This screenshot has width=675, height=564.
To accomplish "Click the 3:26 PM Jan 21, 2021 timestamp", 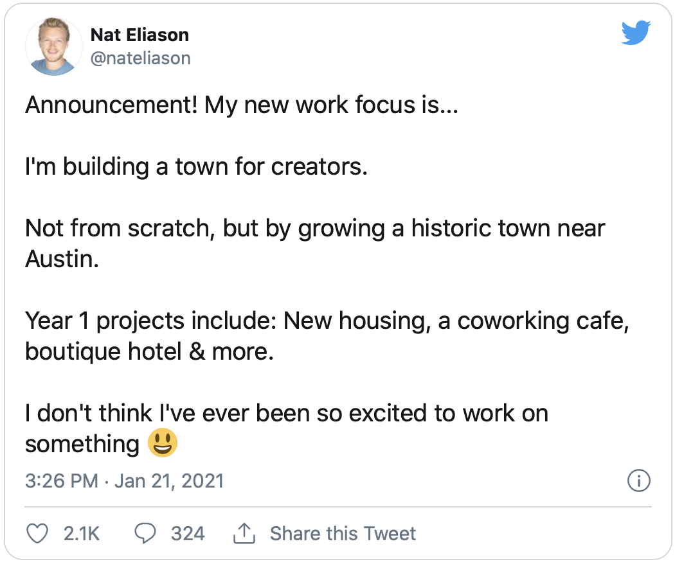I will (124, 480).
